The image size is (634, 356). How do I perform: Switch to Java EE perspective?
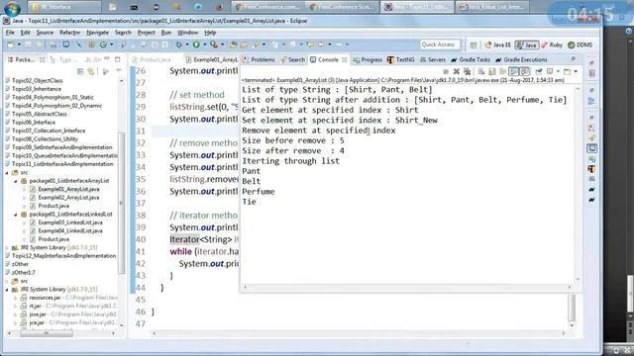[497, 44]
